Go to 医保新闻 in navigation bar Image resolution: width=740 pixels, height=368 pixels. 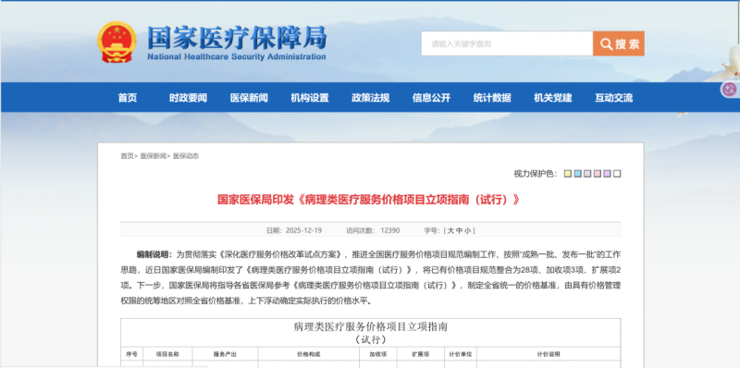[249, 98]
